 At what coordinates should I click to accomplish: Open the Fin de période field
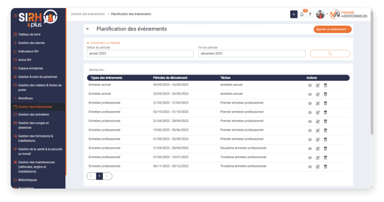coord(252,54)
